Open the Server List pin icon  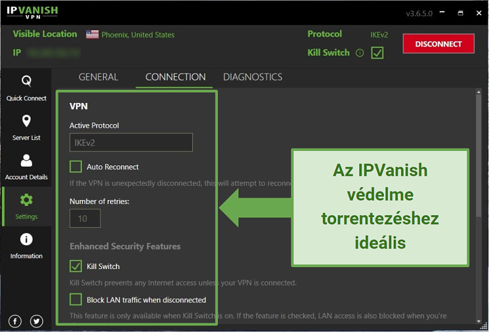coord(26,121)
